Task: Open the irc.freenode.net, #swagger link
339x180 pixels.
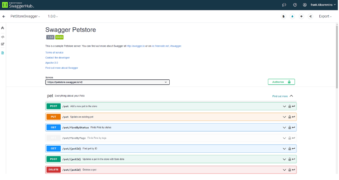Action: coord(167,46)
